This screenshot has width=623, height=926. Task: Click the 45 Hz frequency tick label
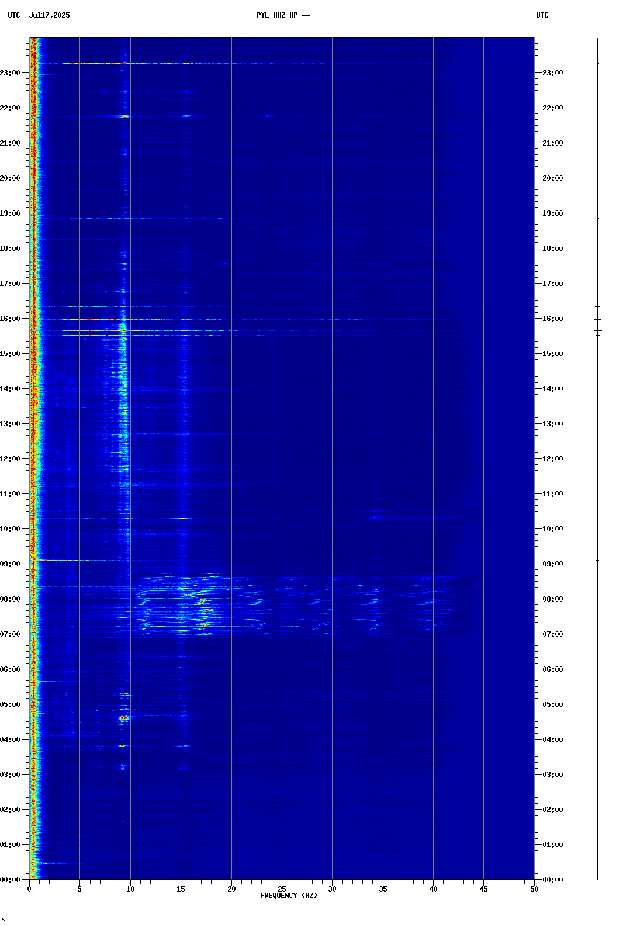click(483, 889)
